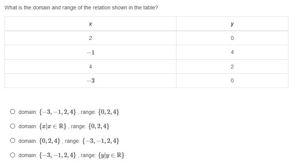This screenshot has height=165, width=296.
Task: Click the y column header cell
Action: (x=232, y=24)
